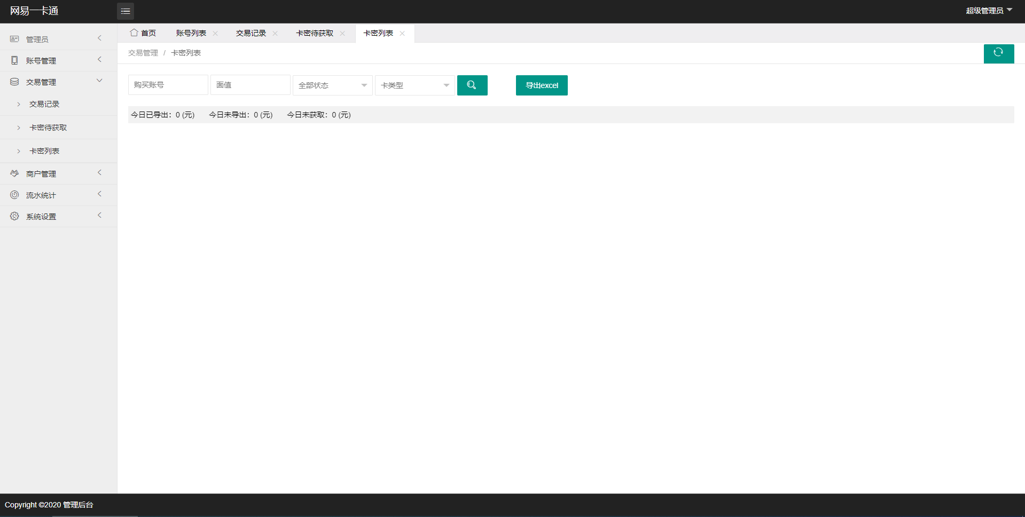
Task: Open the 卡类型 dropdown
Action: pyautogui.click(x=414, y=85)
